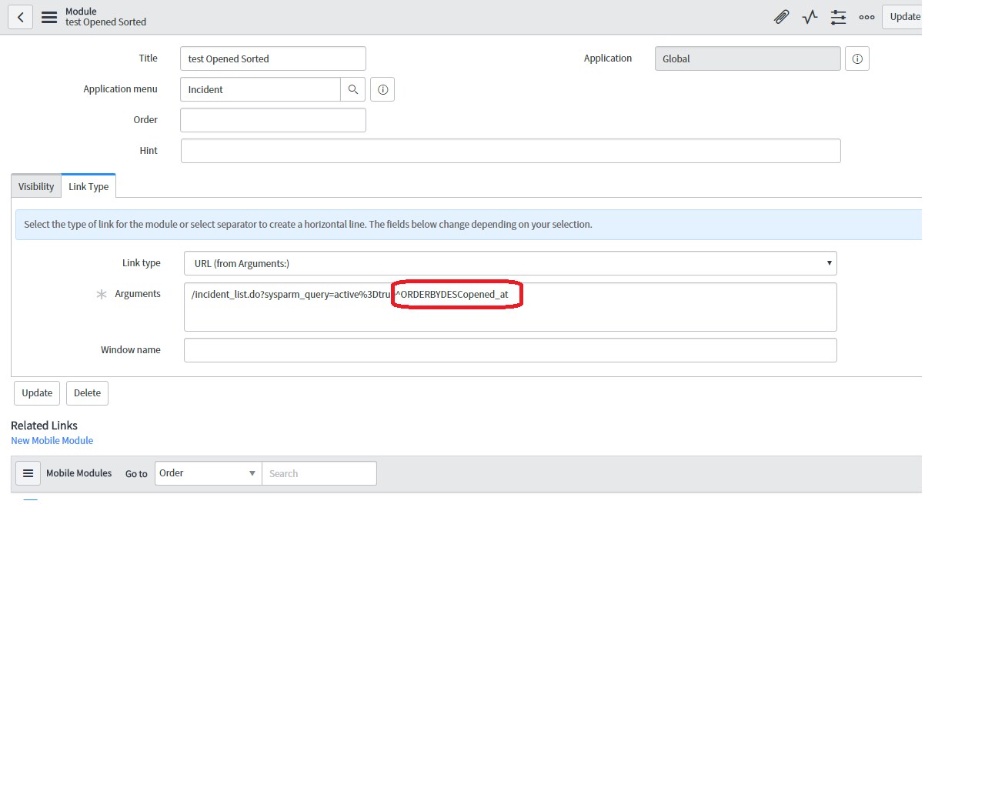Screen dimensions: 985x788
Task: Click the Application menu field label
Action: point(120,89)
